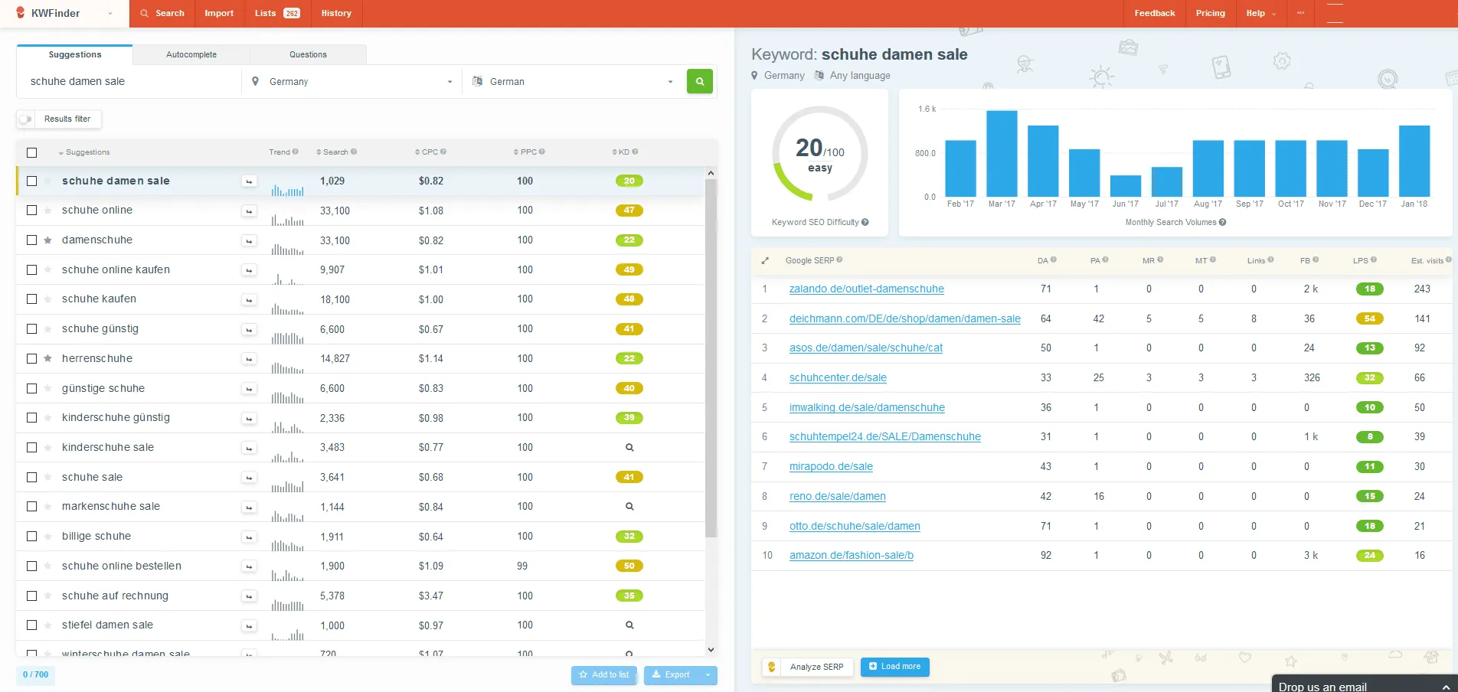Click the green search magnifier button
The width and height of the screenshot is (1458, 692).
tap(699, 81)
